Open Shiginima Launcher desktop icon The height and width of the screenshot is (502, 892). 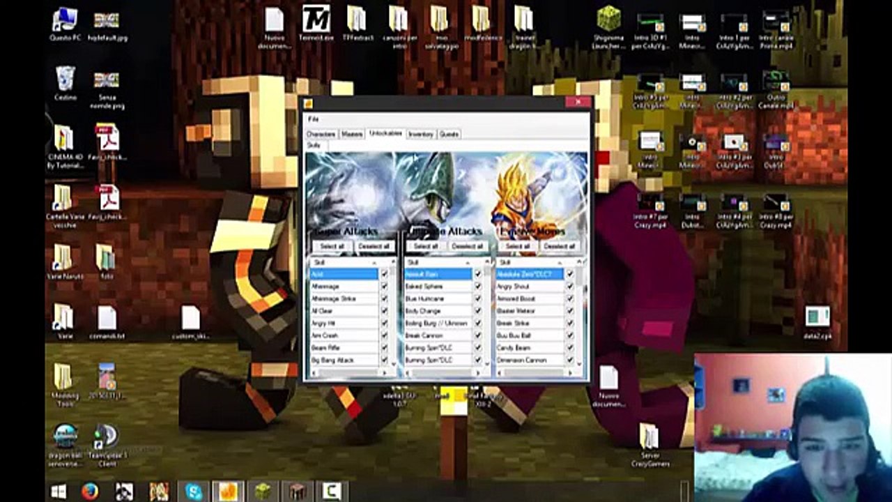click(608, 28)
